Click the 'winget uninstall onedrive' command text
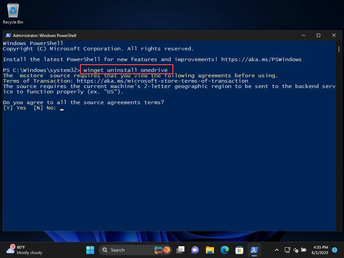 126,70
